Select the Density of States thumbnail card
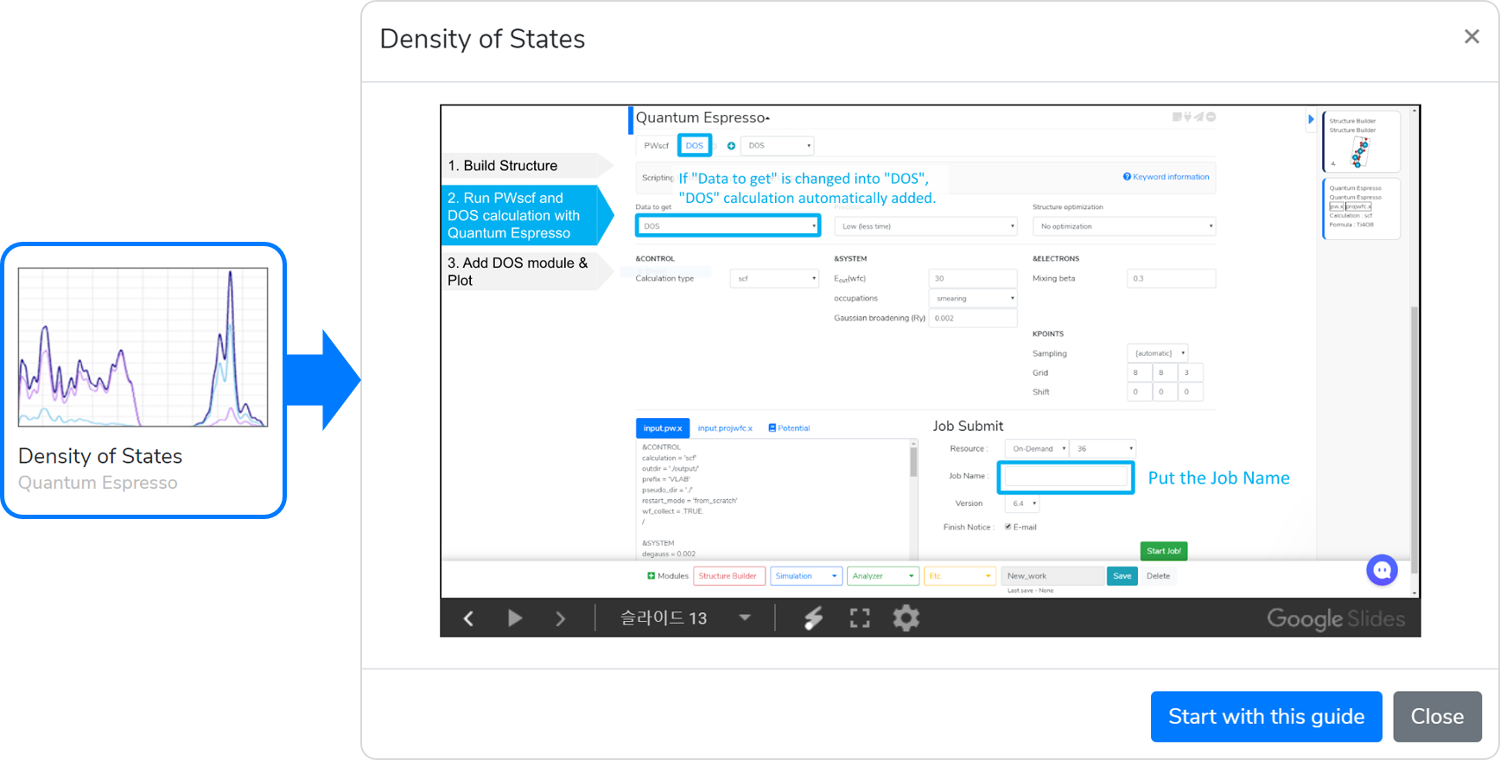This screenshot has height=760, width=1500. [x=143, y=380]
